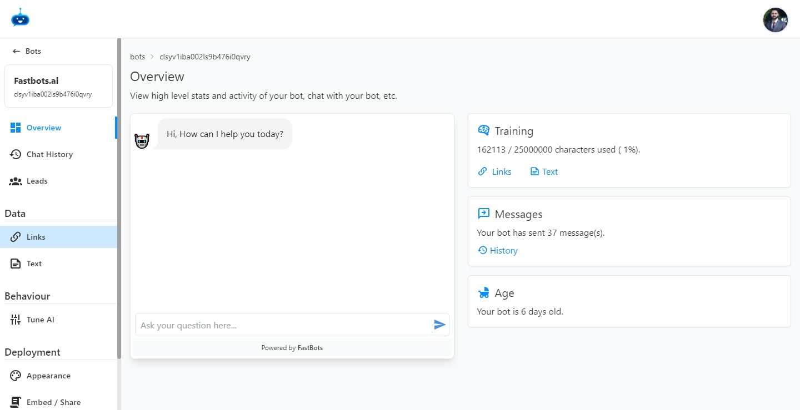
Task: Select Leads in the sidebar
Action: pyautogui.click(x=37, y=181)
